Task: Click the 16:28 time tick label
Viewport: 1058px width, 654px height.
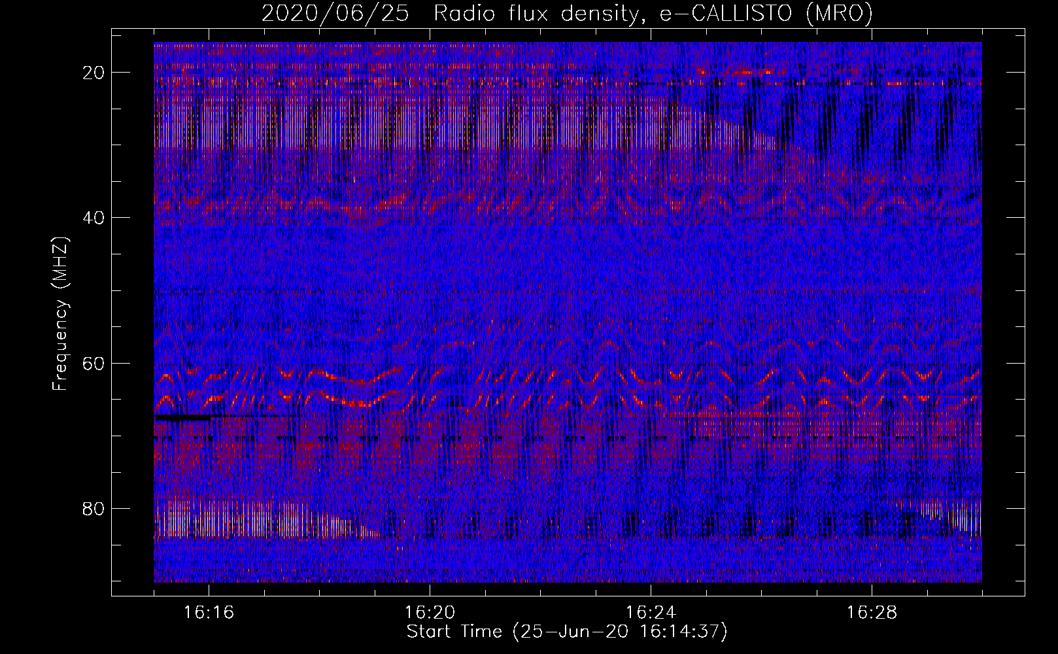Action: click(872, 613)
